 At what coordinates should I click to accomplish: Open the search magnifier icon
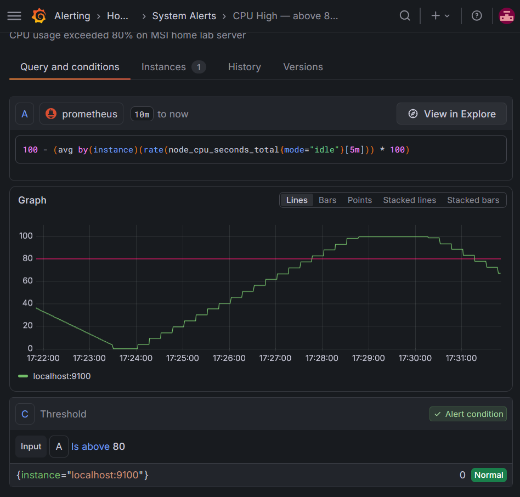tap(405, 15)
